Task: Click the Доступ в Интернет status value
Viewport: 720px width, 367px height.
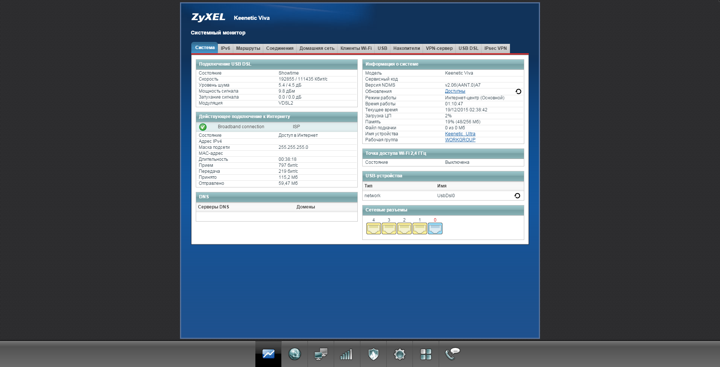Action: point(298,135)
